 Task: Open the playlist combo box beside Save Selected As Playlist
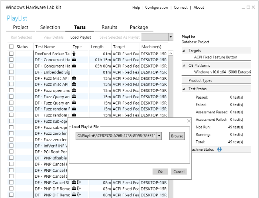point(157,37)
